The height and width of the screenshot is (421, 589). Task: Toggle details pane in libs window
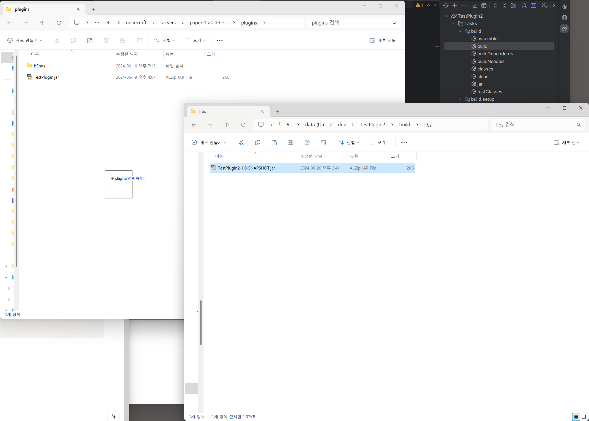click(x=567, y=143)
